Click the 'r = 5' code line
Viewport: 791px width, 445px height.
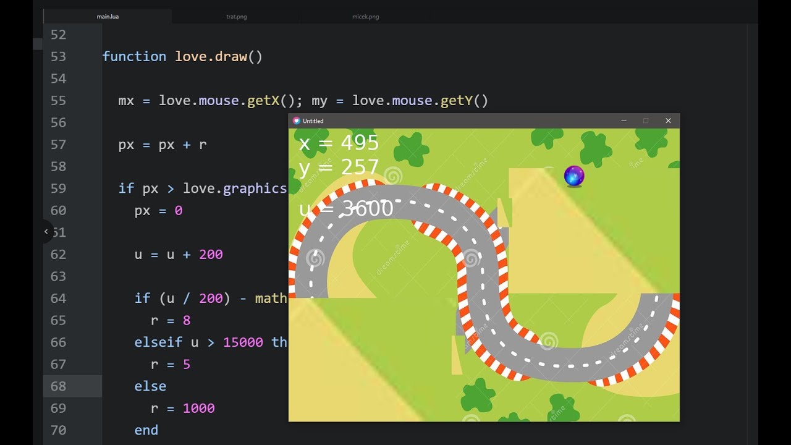(171, 365)
